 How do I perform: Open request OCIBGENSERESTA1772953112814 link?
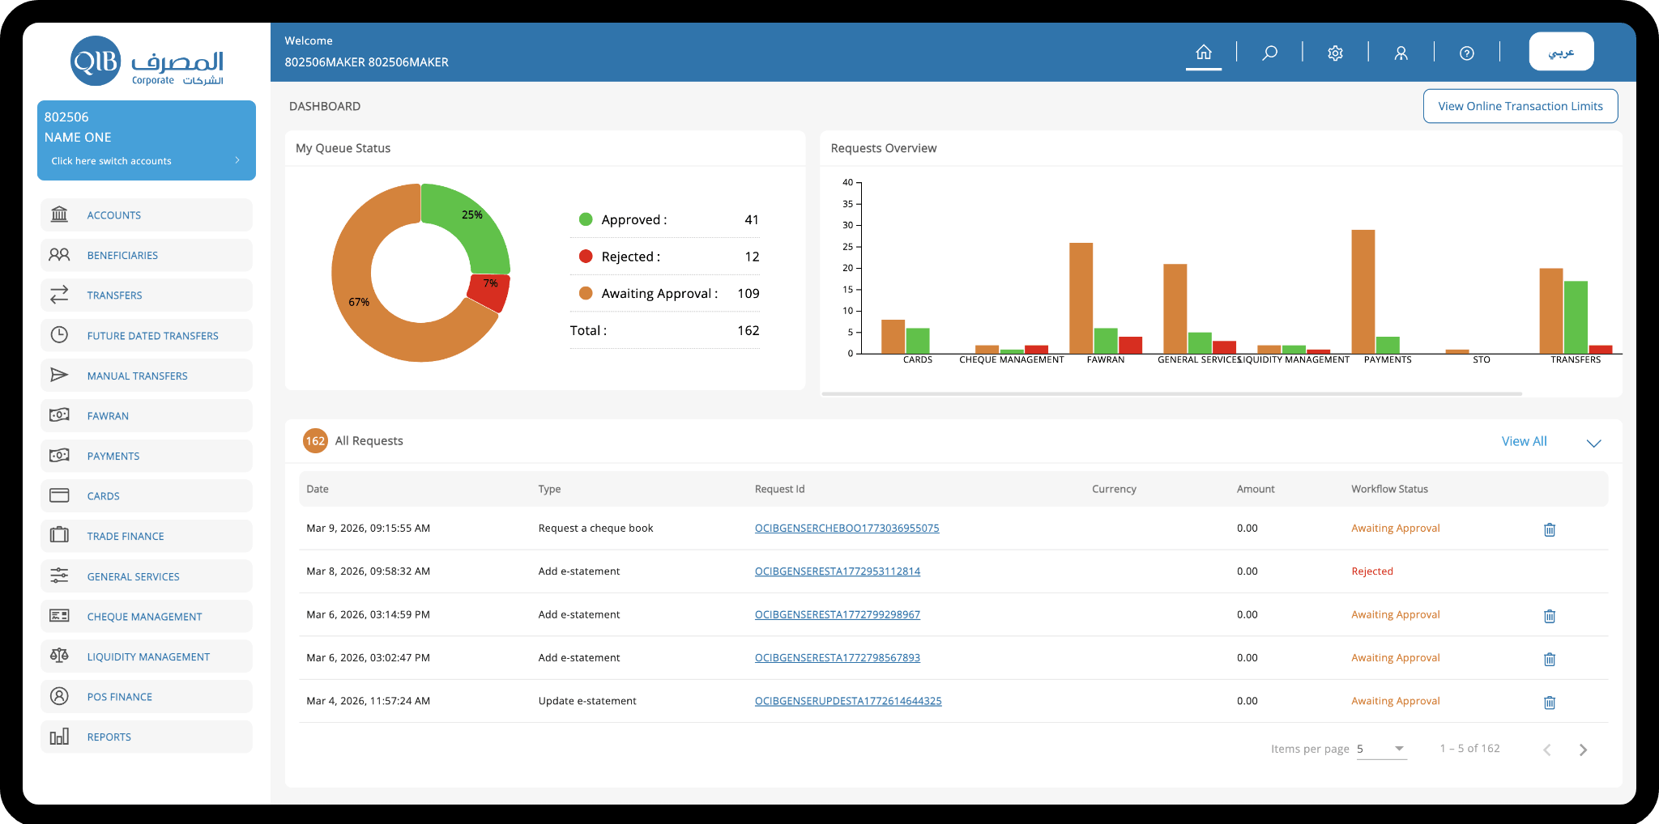coord(837,571)
